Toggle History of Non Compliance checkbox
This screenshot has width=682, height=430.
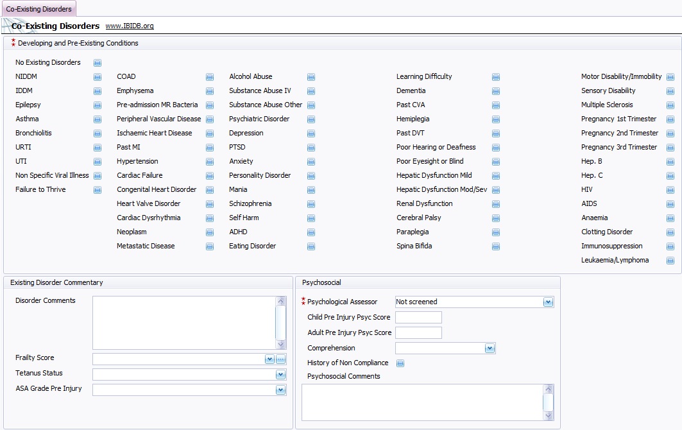point(401,363)
